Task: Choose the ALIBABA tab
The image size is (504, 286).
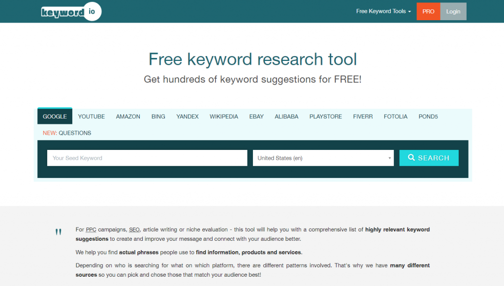Action: click(x=286, y=116)
